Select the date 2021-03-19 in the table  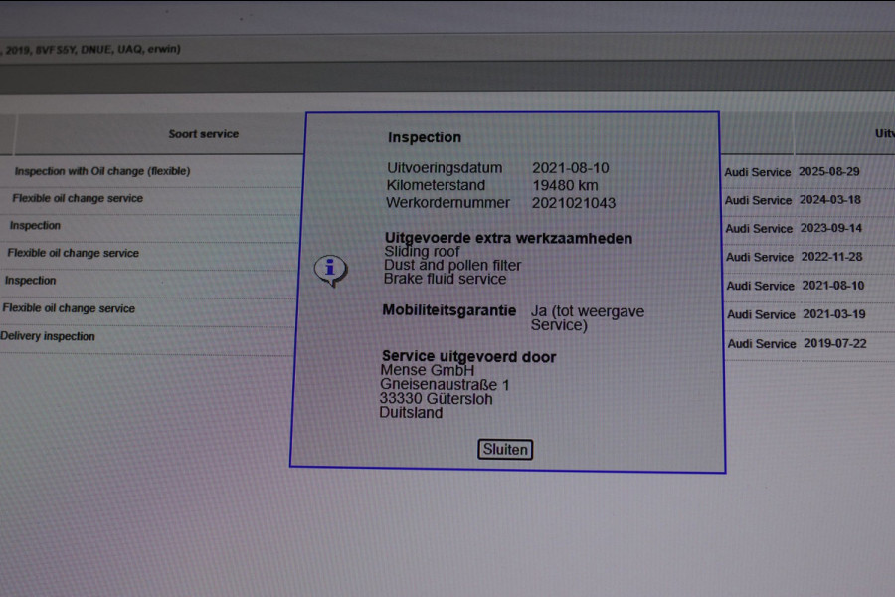[834, 314]
